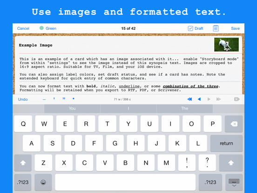
Task: Switch to the left .?123 numbers keyboard
Action: click(x=23, y=182)
